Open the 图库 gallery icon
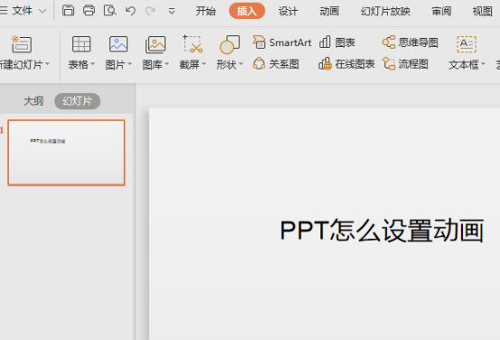Viewport: 500px width, 340px height. click(155, 44)
